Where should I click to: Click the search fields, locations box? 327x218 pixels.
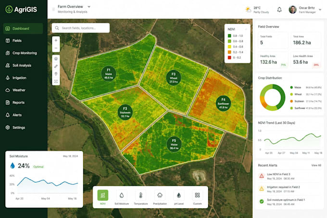[x=81, y=28]
